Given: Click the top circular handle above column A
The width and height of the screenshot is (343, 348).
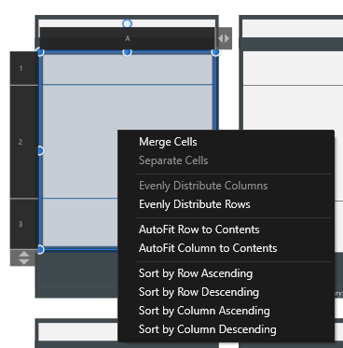Looking at the screenshot, I should [127, 23].
